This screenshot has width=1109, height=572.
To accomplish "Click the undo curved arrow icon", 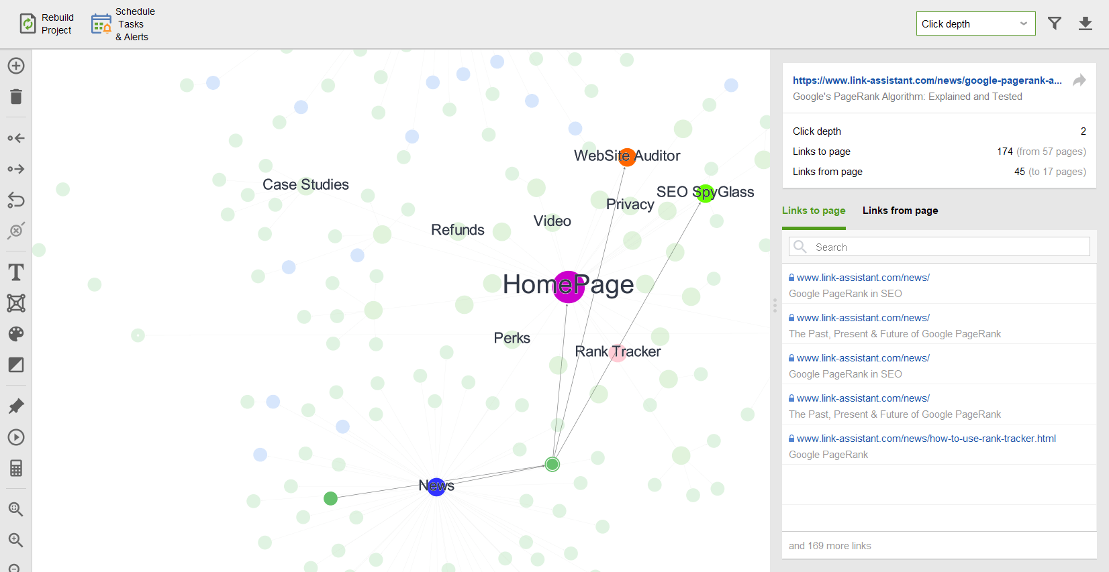I will 16,200.
